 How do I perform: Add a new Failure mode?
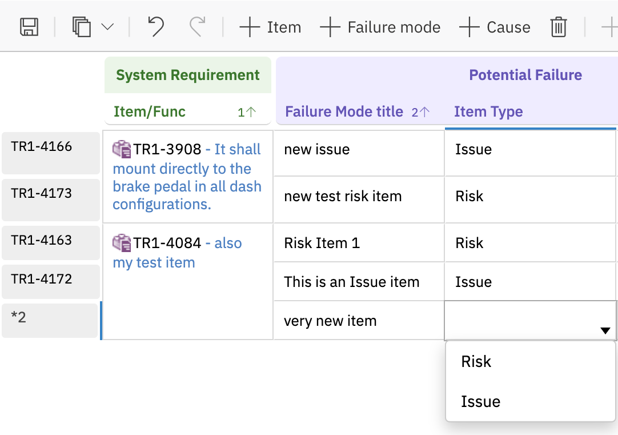(x=380, y=27)
